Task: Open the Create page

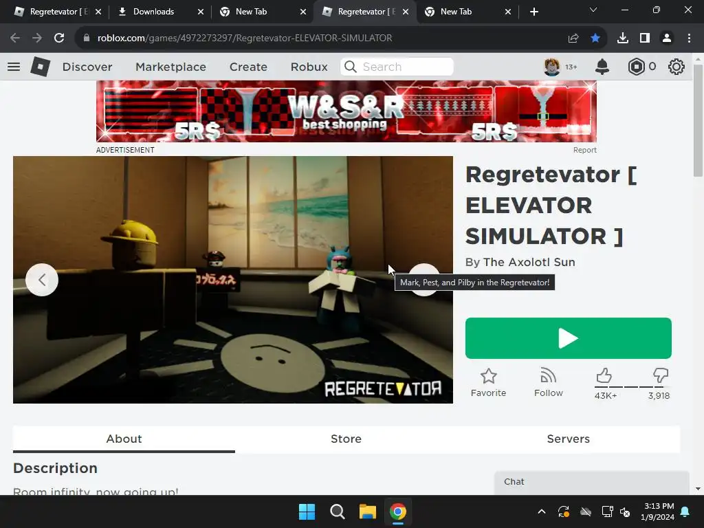Action: (248, 67)
